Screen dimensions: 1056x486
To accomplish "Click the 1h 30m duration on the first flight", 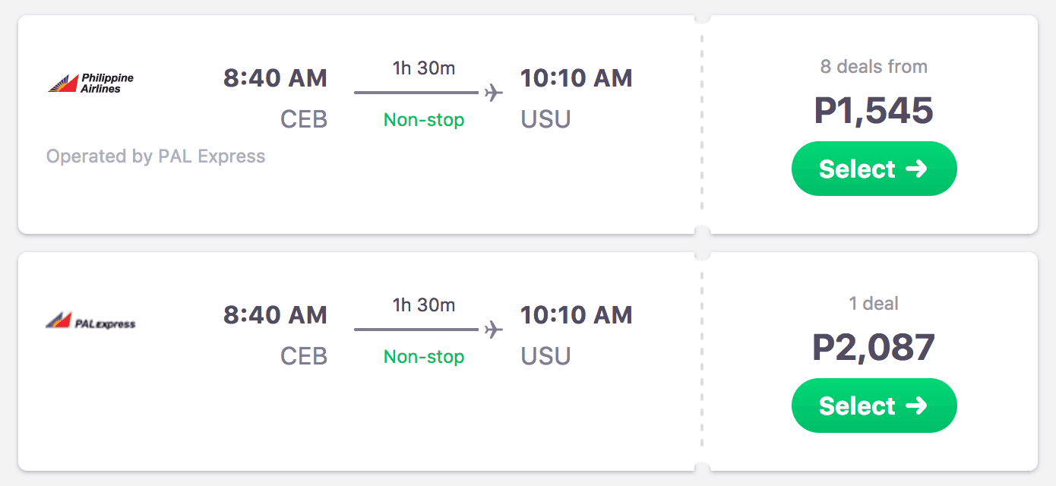I will pyautogui.click(x=424, y=68).
